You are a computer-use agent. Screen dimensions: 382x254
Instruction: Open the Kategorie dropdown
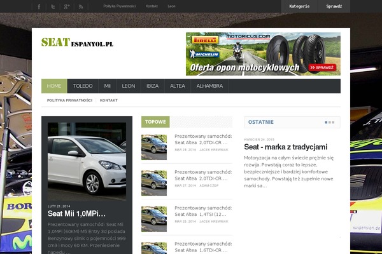pyautogui.click(x=299, y=6)
